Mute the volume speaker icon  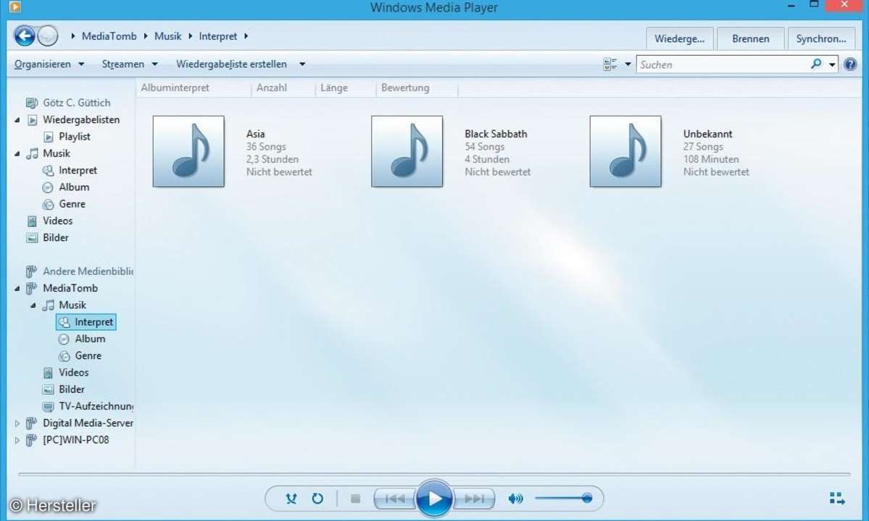tap(515, 499)
